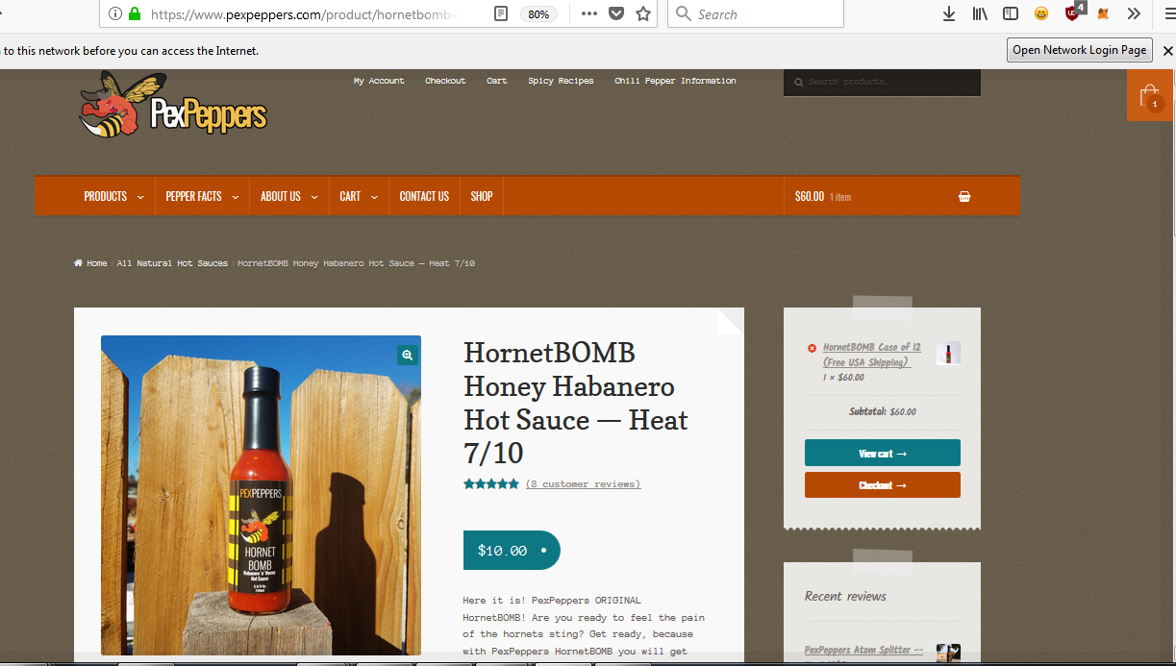Expand the PEPPER FACTS menu
1176x666 pixels.
(201, 196)
